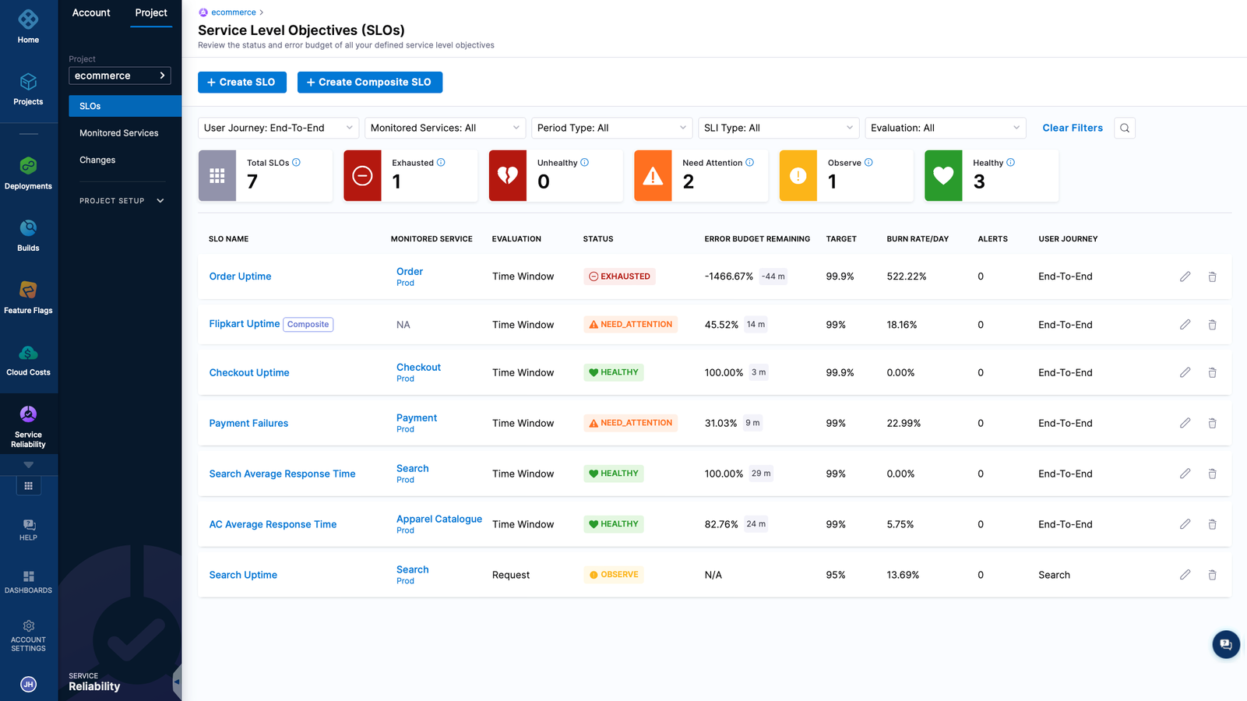
Task: Filter by Healthy status card
Action: [x=992, y=176]
